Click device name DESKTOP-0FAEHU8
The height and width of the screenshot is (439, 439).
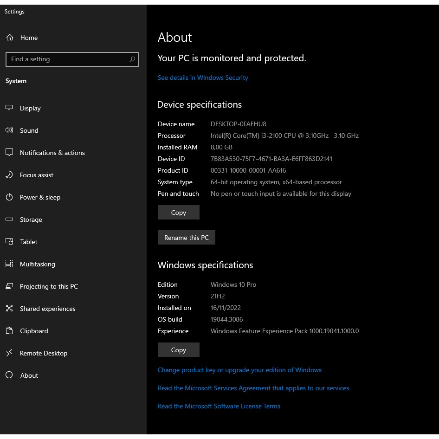coord(239,124)
